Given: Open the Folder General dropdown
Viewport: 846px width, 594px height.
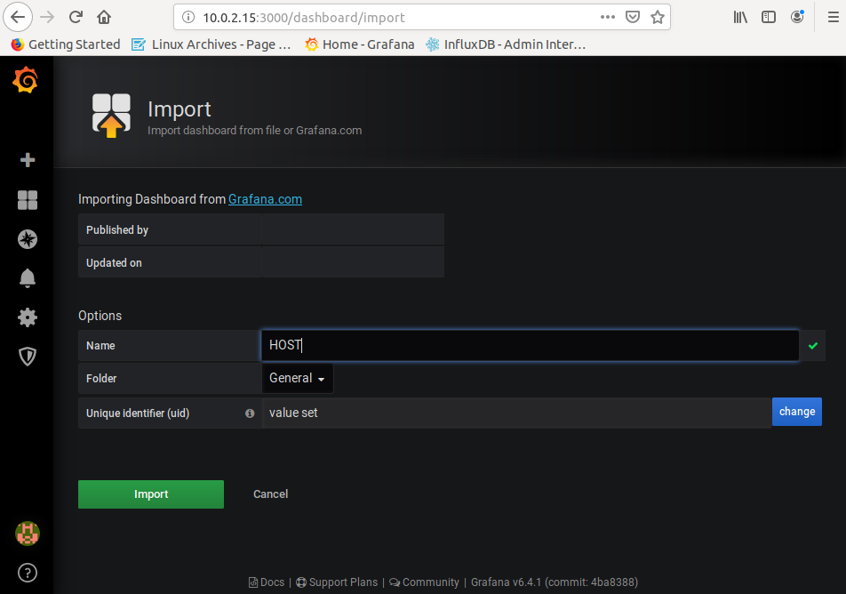Looking at the screenshot, I should pos(298,378).
